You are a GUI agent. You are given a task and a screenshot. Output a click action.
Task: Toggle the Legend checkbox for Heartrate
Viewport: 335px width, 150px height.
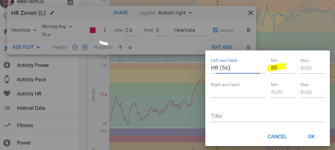click(x=215, y=30)
